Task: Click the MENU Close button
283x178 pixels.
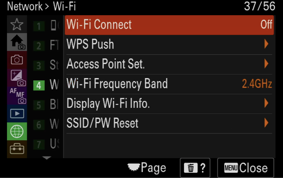Action: click(x=246, y=168)
